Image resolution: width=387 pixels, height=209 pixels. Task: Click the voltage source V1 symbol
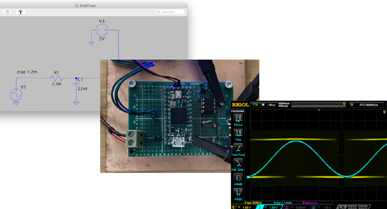[16, 95]
